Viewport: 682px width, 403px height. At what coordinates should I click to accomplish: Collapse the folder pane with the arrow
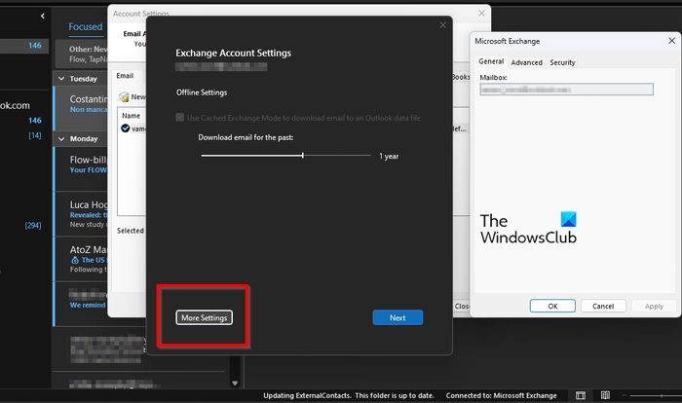(x=42, y=17)
